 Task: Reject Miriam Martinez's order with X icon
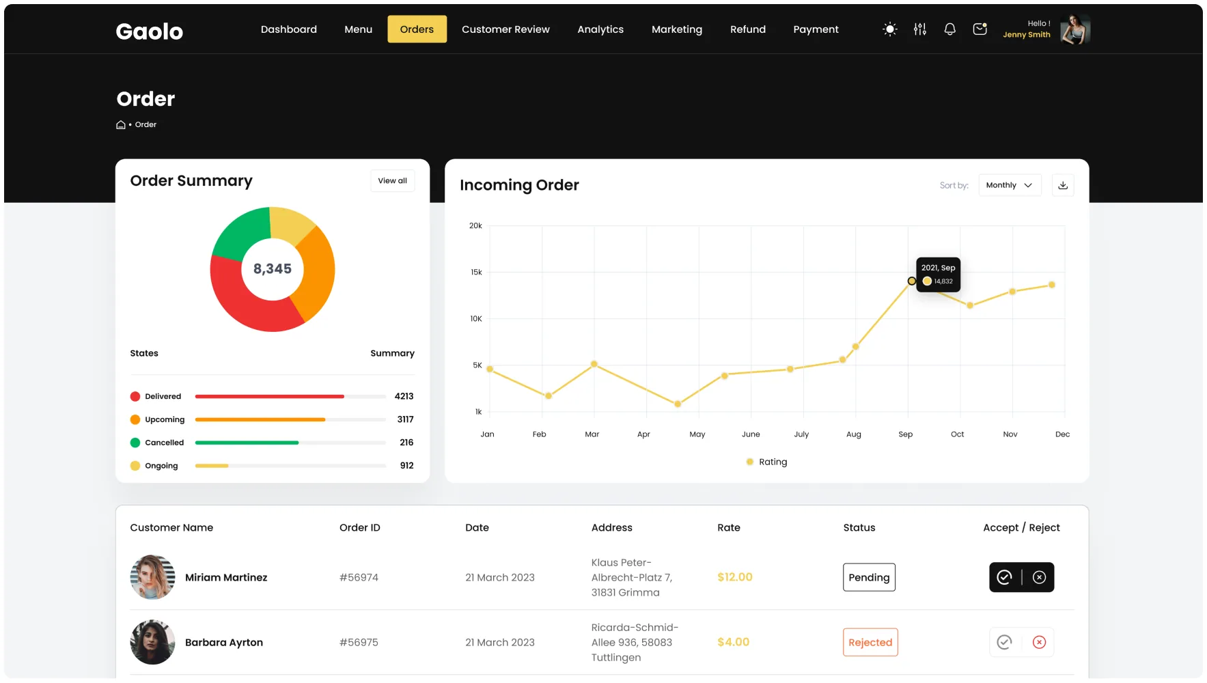[x=1039, y=577]
